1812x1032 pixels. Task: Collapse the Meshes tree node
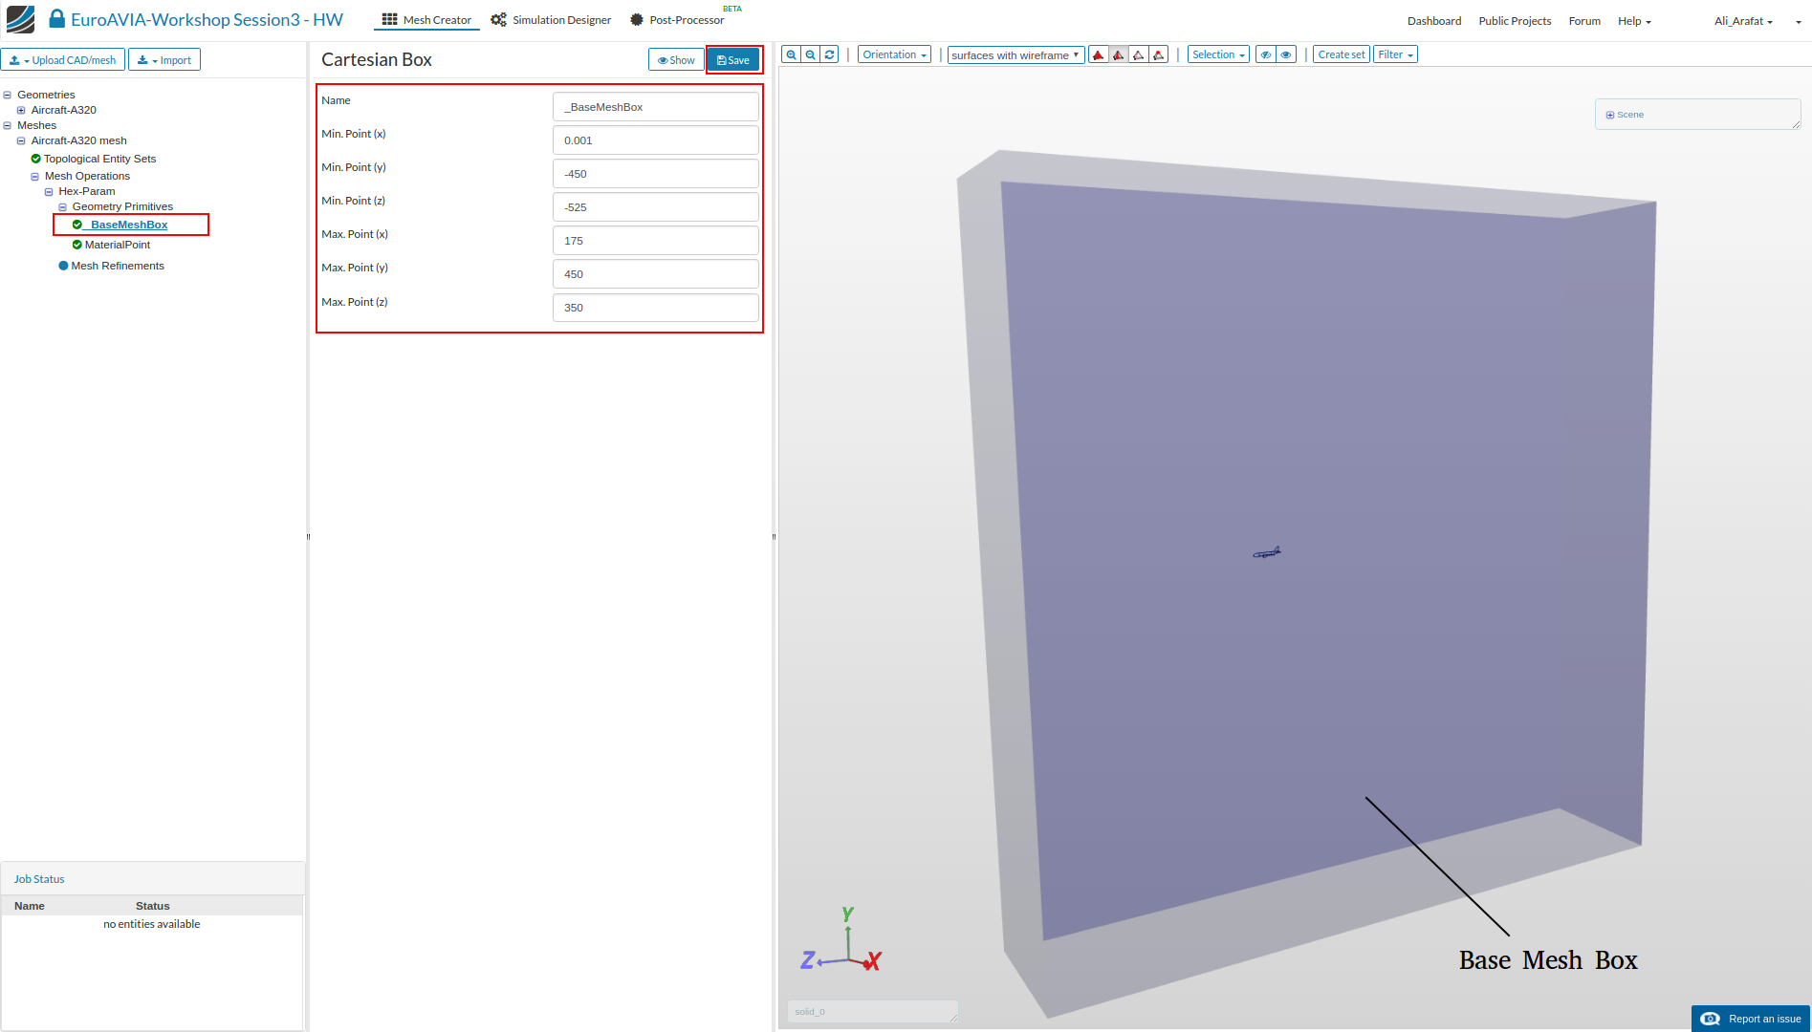[x=8, y=125]
